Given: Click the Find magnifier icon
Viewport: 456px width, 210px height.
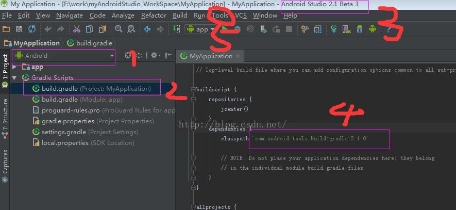Looking at the screenshot, I should (119, 29).
